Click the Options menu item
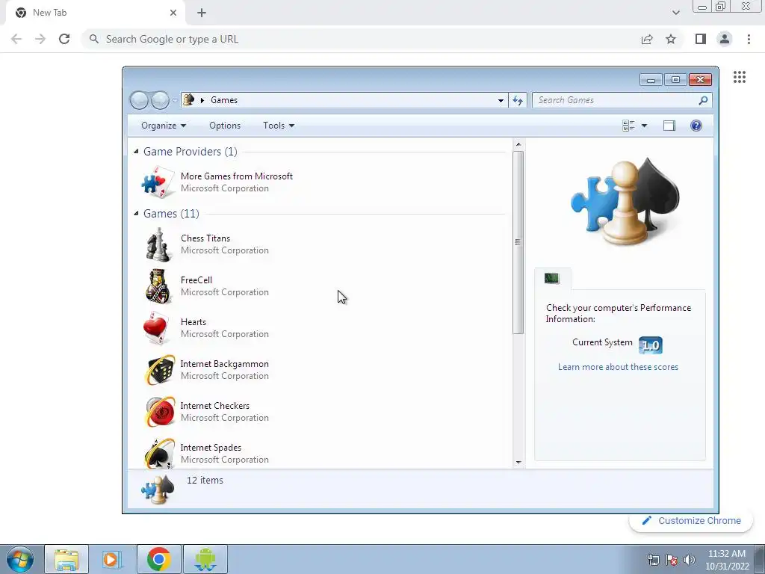The height and width of the screenshot is (574, 765). [x=224, y=126]
